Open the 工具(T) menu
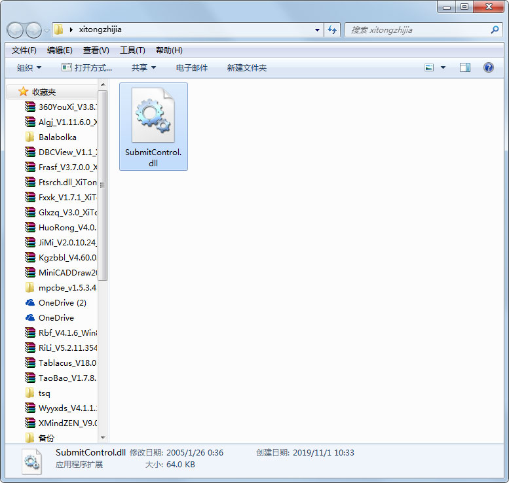Screen dimensions: 509x483 (132, 50)
